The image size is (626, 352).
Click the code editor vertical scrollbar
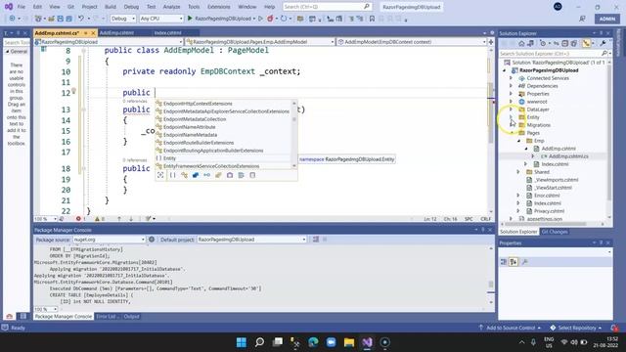click(x=491, y=130)
